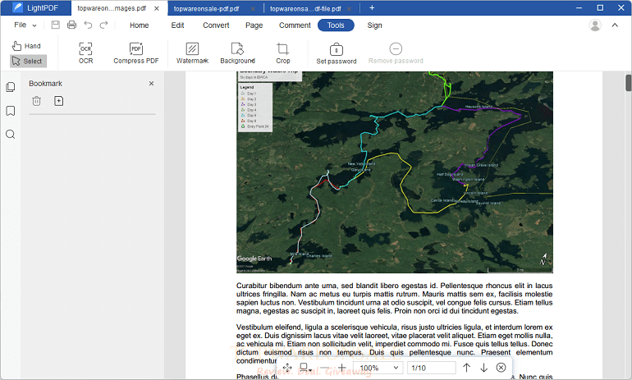This screenshot has width=632, height=380.
Task: Activate the Select tool
Action: [x=28, y=62]
